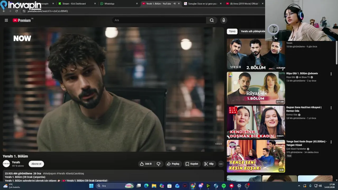Reload the page in browser toolbar

tap(17, 11)
